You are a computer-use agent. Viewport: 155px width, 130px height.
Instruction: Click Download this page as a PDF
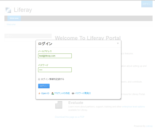(70, 117)
